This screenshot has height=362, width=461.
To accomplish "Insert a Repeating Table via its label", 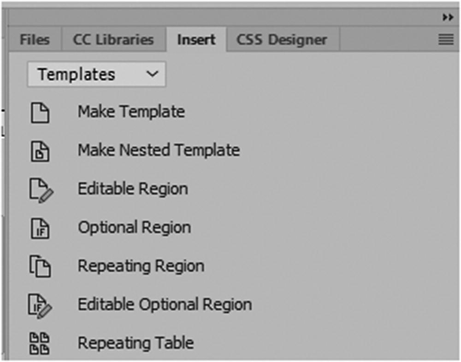I will point(136,343).
